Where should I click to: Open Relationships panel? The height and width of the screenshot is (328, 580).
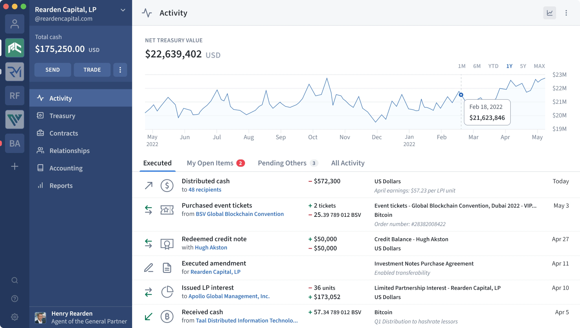coord(69,150)
